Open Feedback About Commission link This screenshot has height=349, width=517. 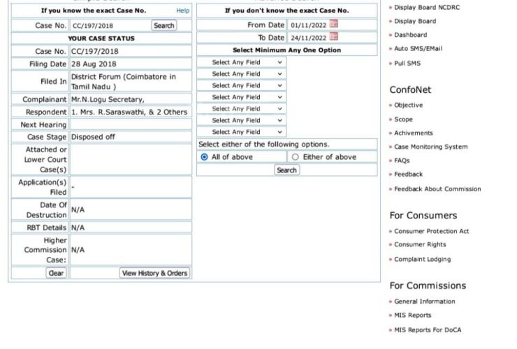tap(437, 189)
